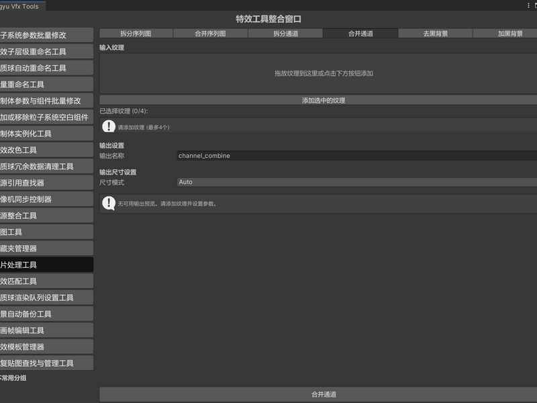Expand the 常用分组 foldout at sidebar bottom
This screenshot has width=537, height=403.
(x=13, y=378)
